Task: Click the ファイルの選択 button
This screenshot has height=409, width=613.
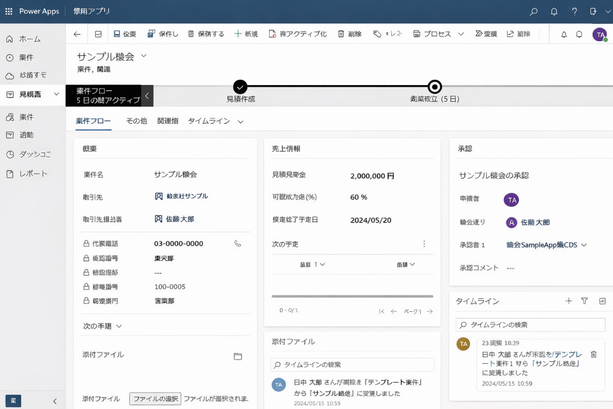Action: tap(155, 399)
